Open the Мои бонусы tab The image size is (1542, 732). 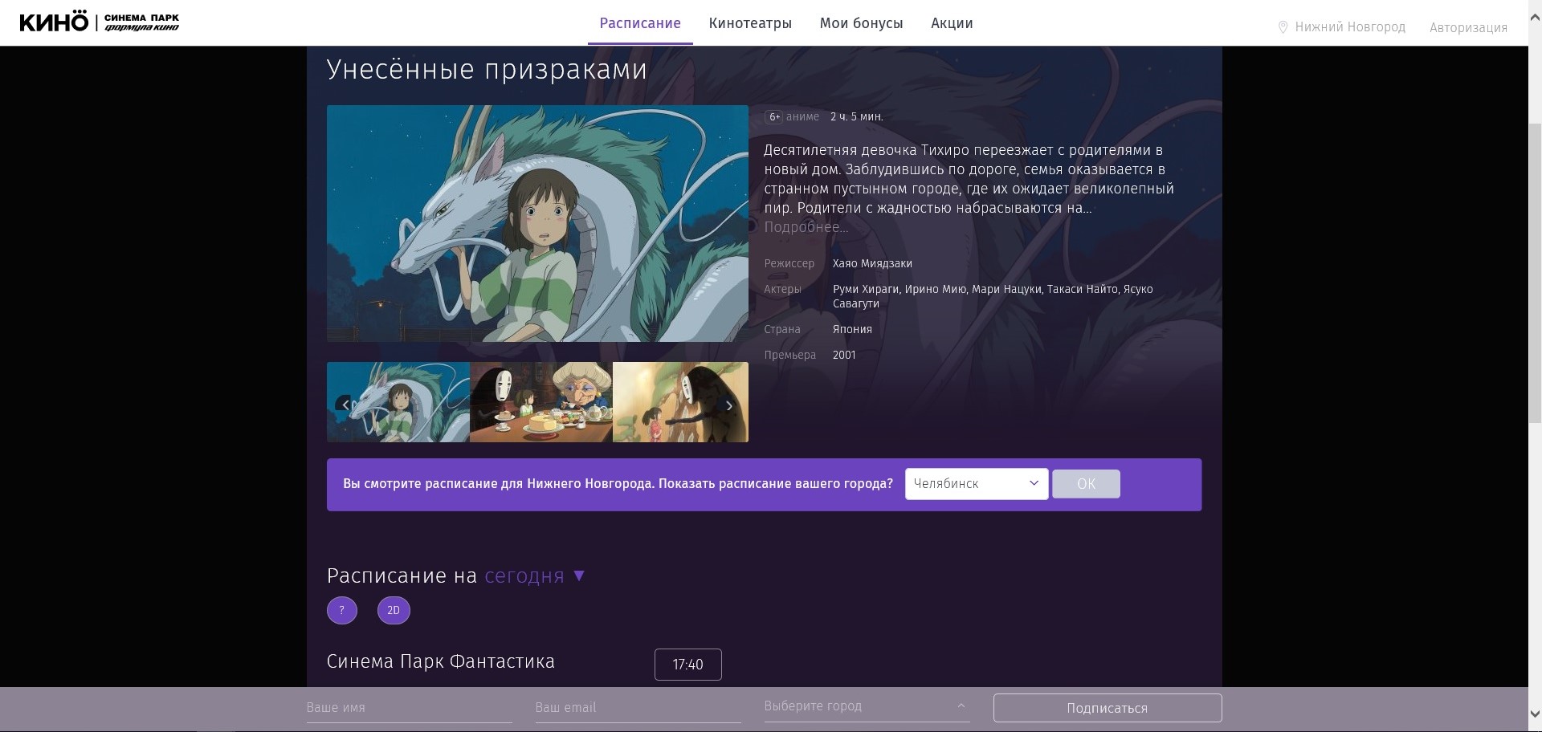[x=861, y=23]
